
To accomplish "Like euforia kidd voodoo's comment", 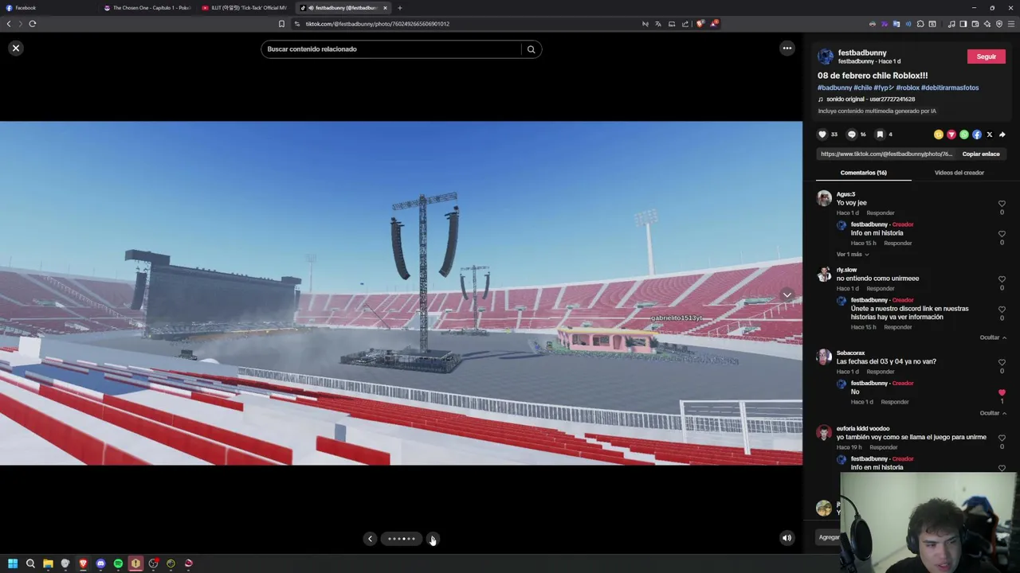I will pos(1002,438).
